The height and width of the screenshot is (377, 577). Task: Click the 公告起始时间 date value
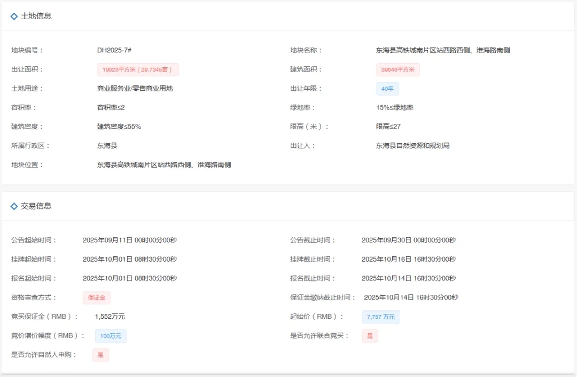(129, 240)
